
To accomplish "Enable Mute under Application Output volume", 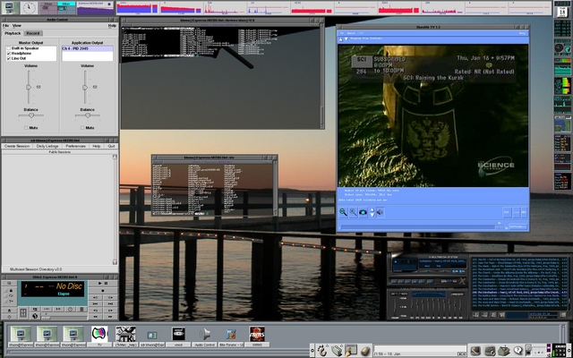I will pos(82,128).
